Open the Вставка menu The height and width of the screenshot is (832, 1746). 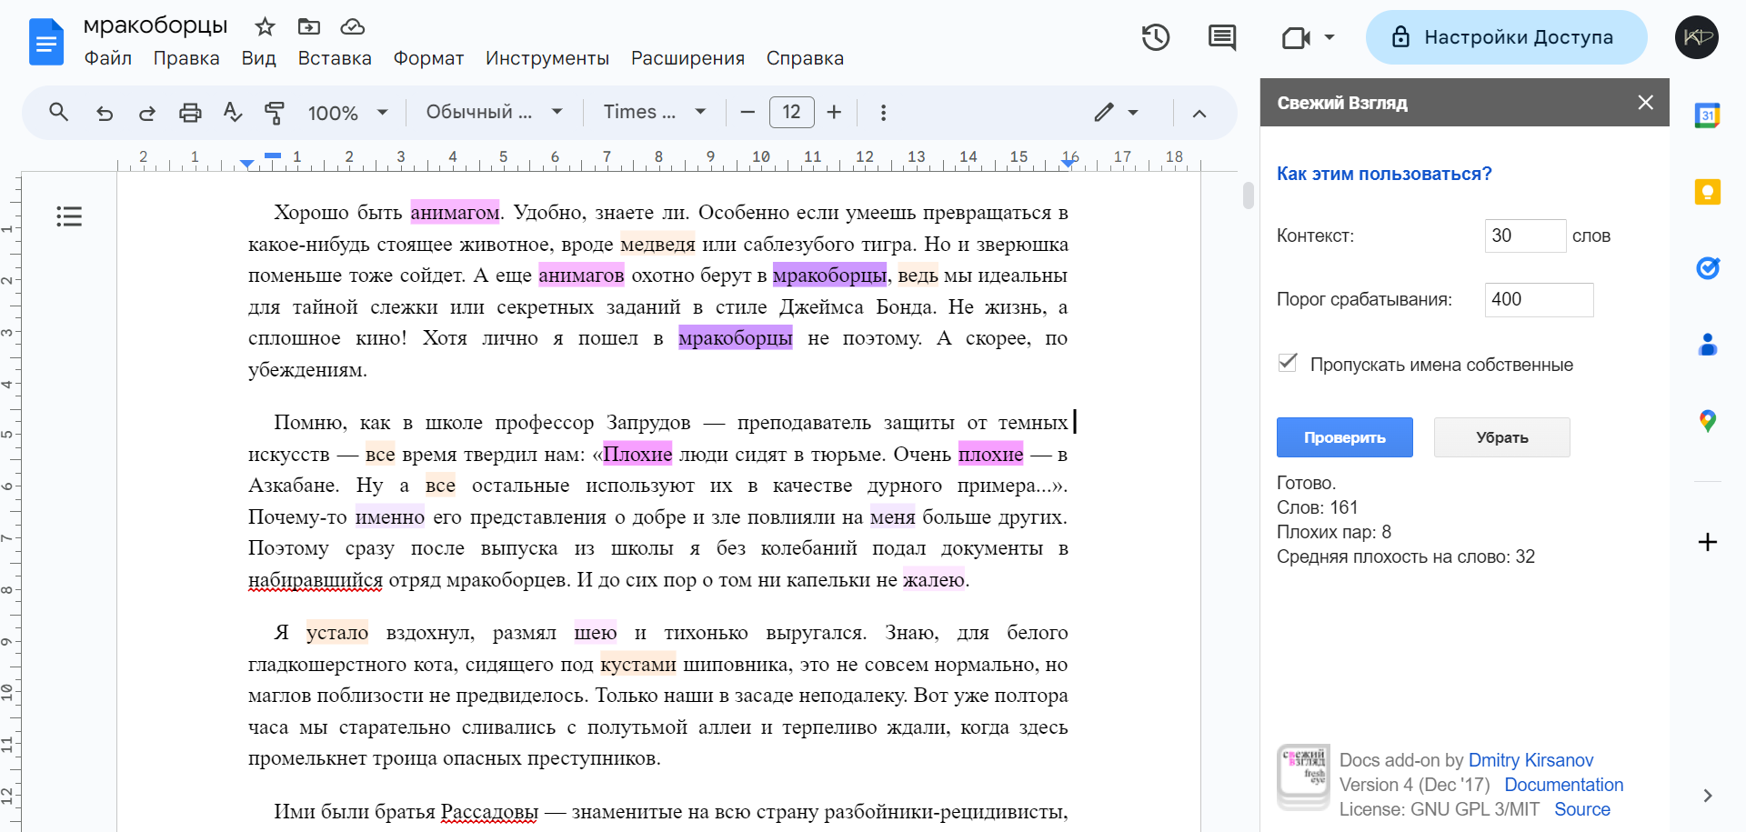pos(335,58)
